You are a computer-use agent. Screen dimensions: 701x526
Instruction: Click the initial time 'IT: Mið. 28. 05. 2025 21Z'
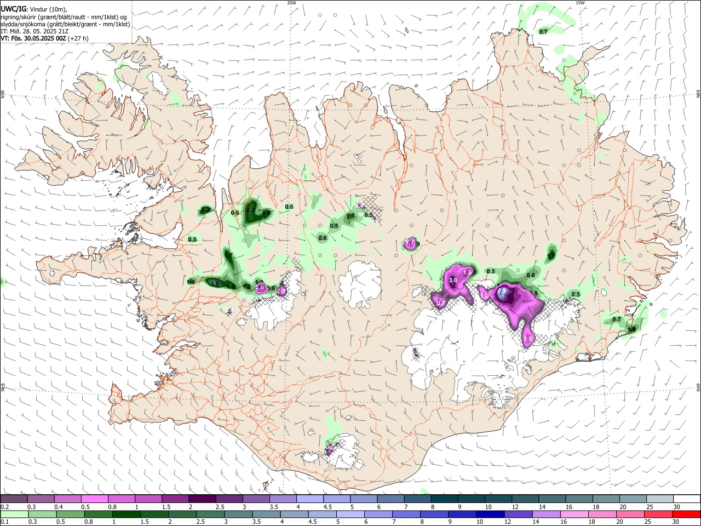pyautogui.click(x=33, y=31)
